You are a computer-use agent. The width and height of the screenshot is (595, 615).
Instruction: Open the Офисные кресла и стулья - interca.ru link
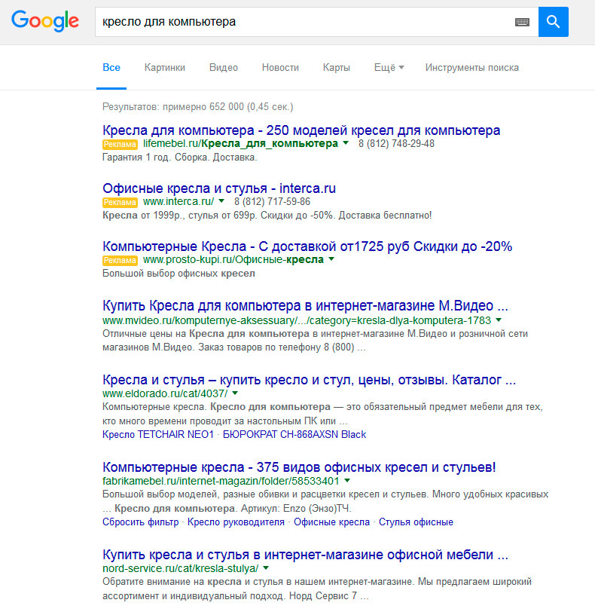click(x=219, y=188)
